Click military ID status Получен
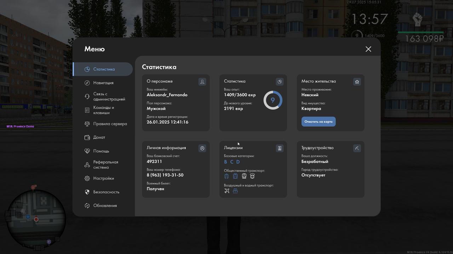Screen dimensions: 453x254 155,189
